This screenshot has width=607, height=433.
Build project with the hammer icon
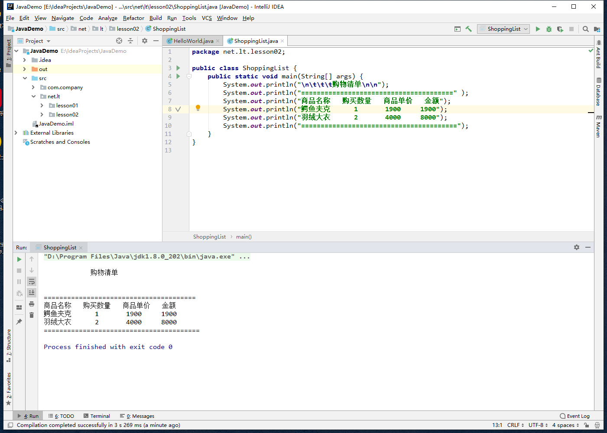468,29
